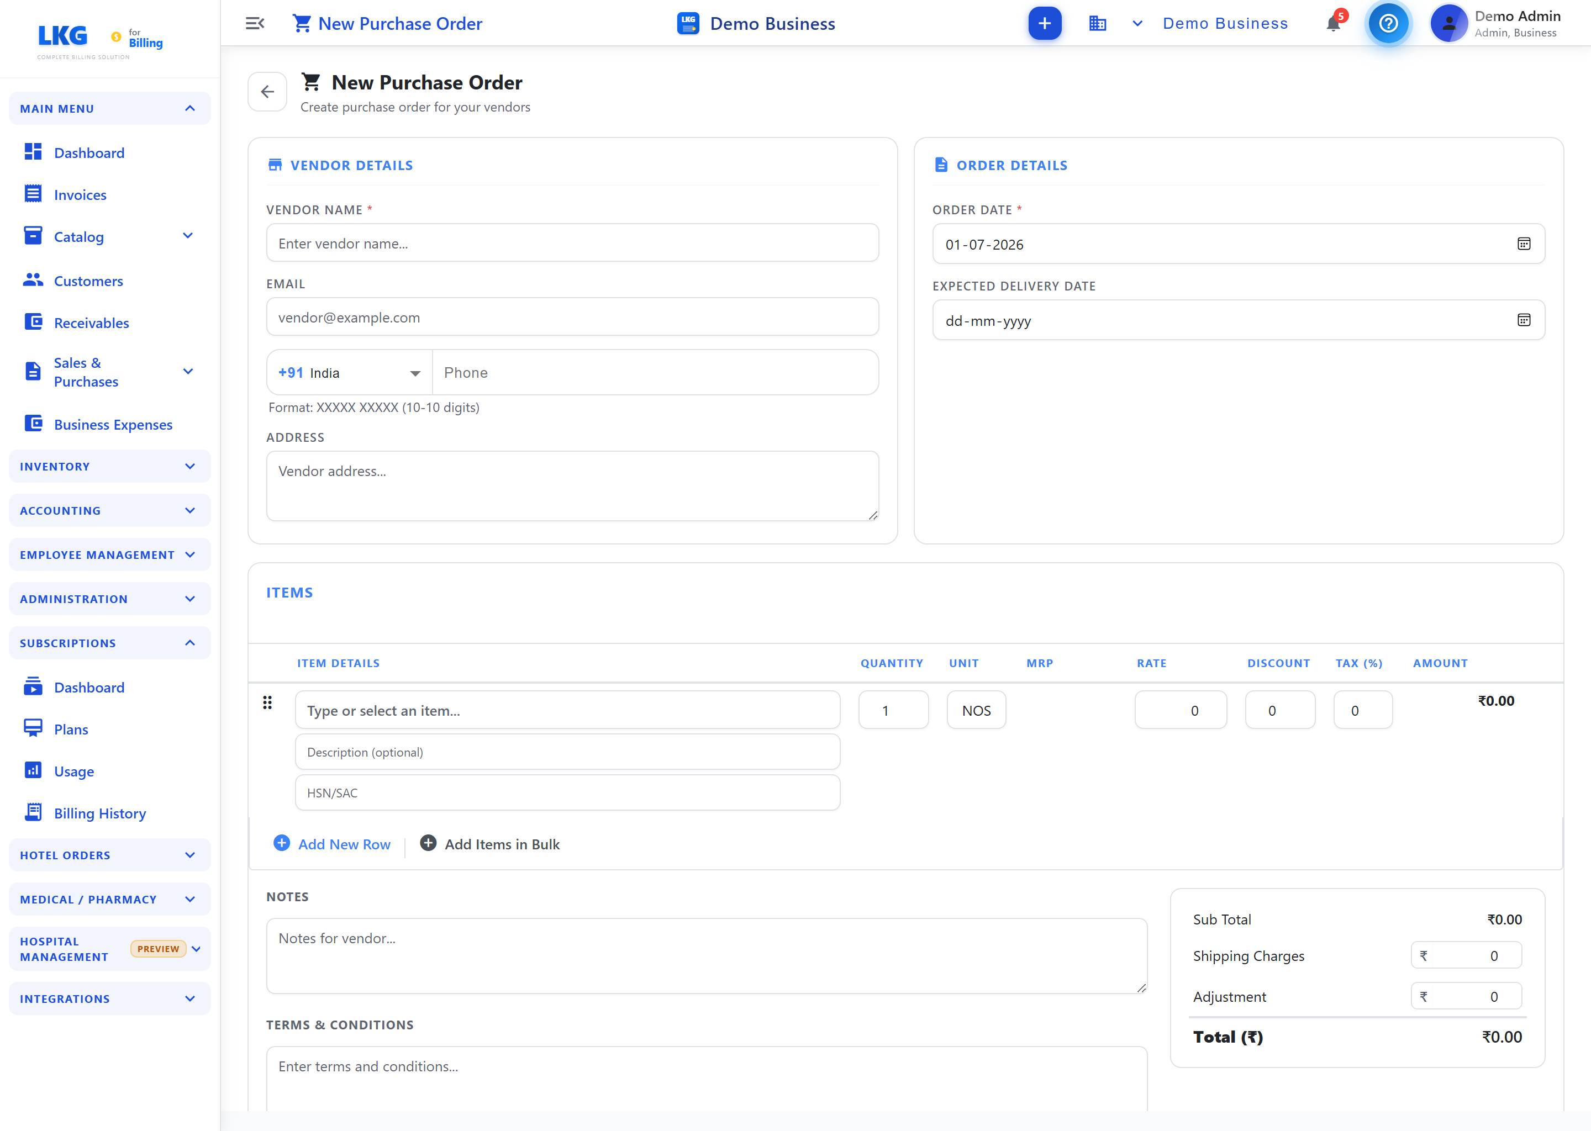Click the blue plus quick-create button
The image size is (1591, 1131).
[1044, 24]
